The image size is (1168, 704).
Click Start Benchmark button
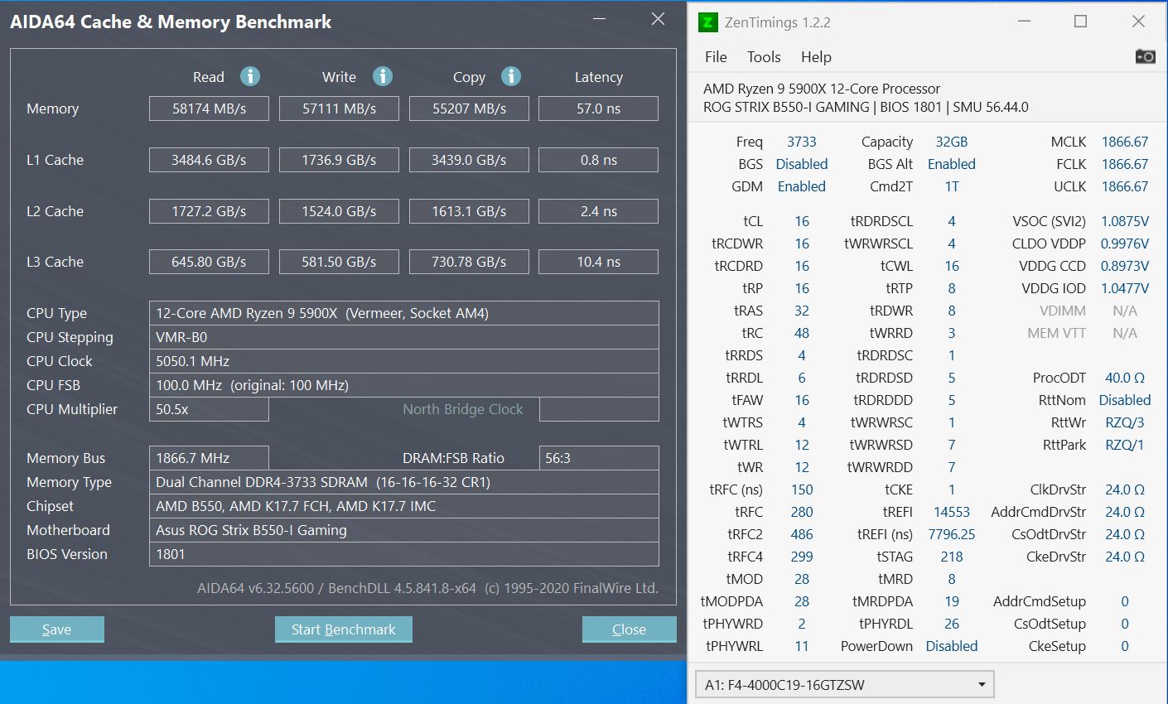[x=343, y=629]
